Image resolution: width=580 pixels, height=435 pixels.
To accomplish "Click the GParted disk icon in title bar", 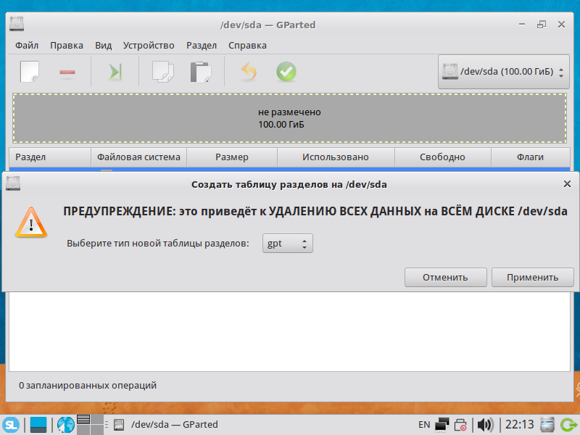I will pos(17,24).
